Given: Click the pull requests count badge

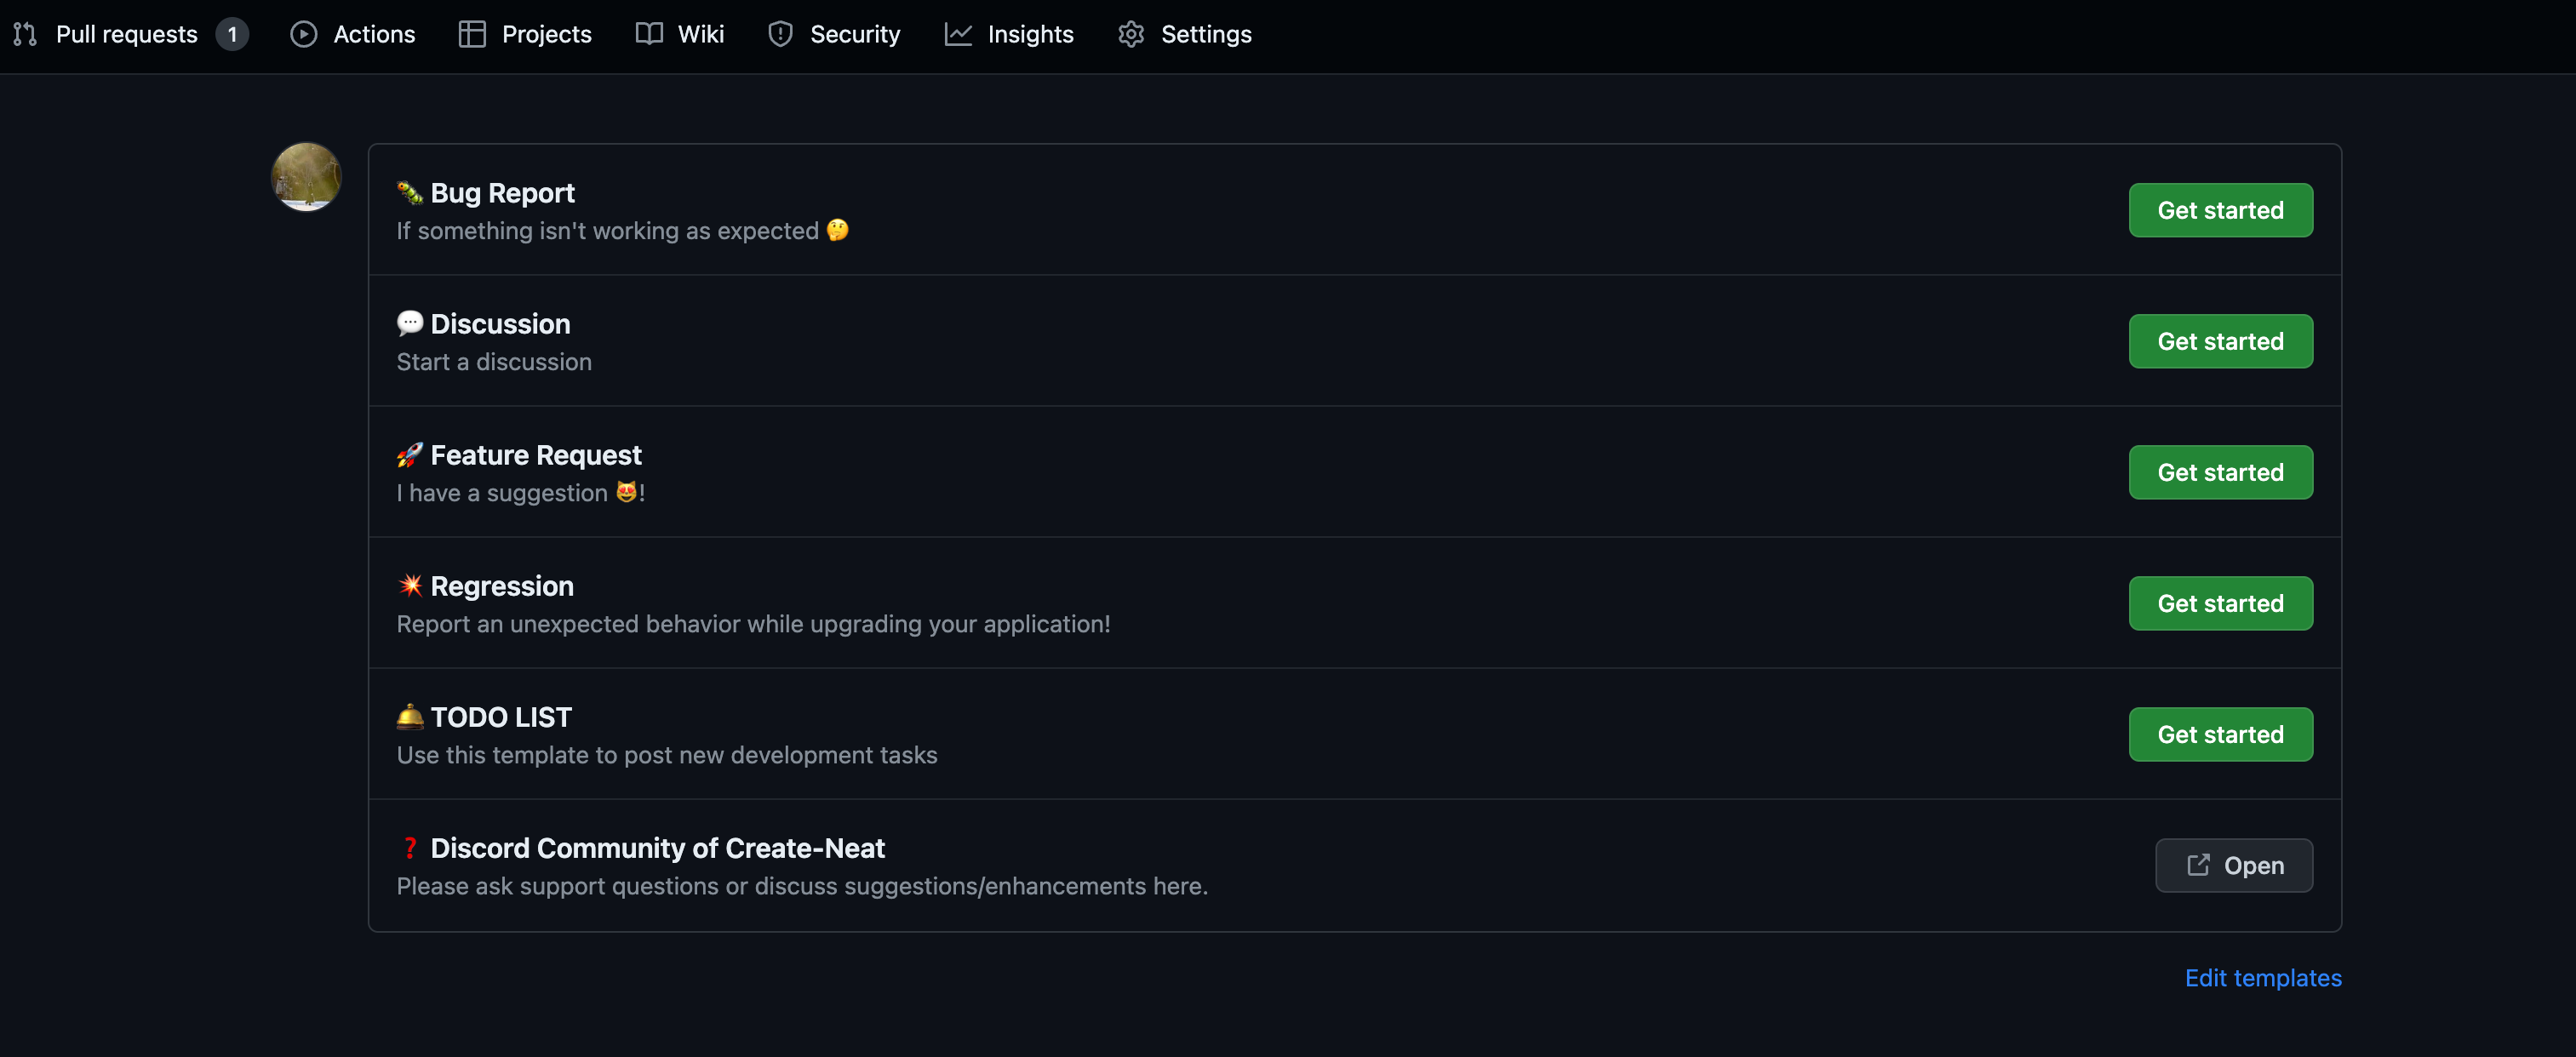Looking at the screenshot, I should (x=232, y=34).
